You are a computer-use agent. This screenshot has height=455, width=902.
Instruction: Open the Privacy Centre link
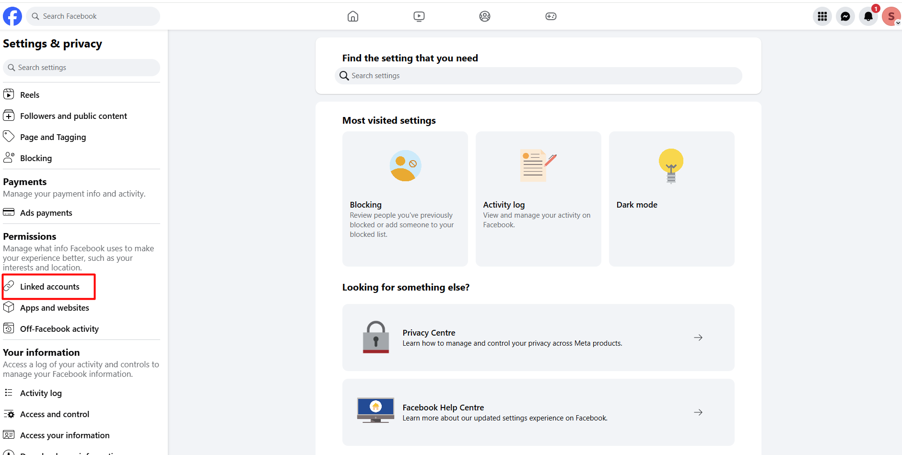pyautogui.click(x=539, y=338)
